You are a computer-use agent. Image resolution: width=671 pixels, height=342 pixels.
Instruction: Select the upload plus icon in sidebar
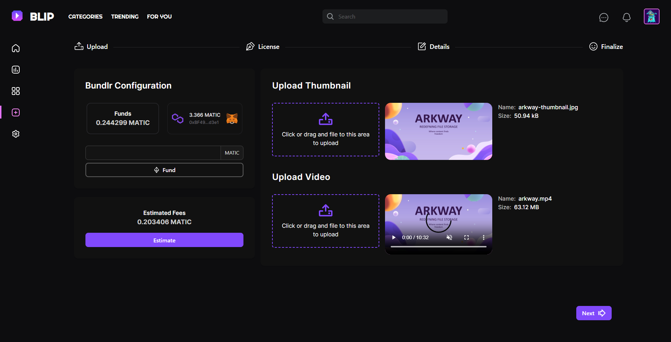16,112
